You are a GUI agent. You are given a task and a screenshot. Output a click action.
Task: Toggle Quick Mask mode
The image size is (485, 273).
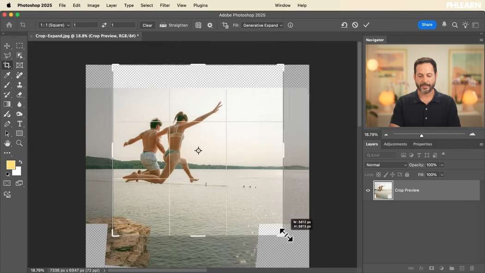7,183
